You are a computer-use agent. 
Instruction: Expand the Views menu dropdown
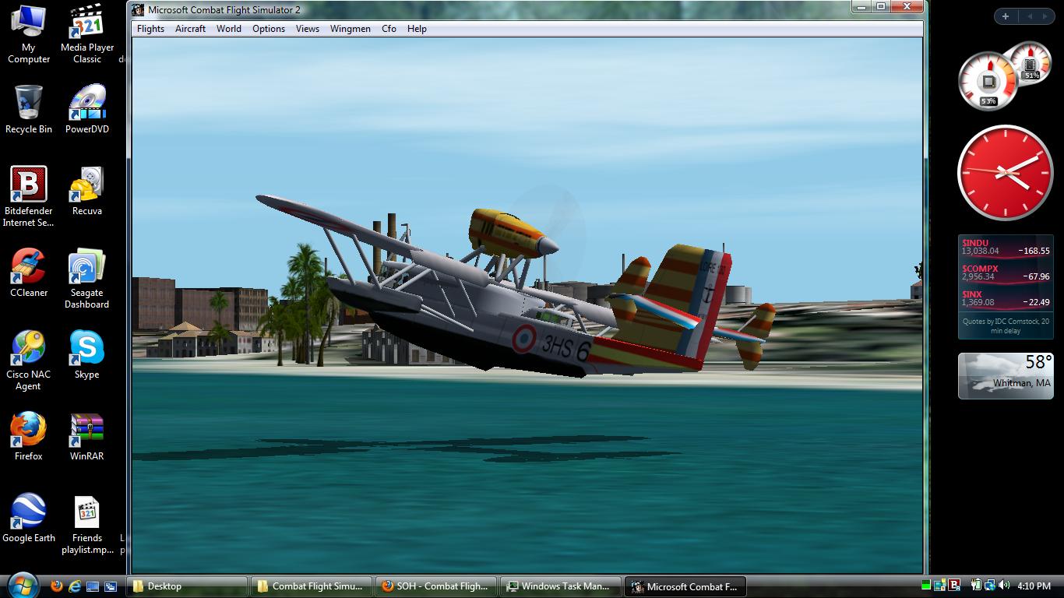coord(307,29)
